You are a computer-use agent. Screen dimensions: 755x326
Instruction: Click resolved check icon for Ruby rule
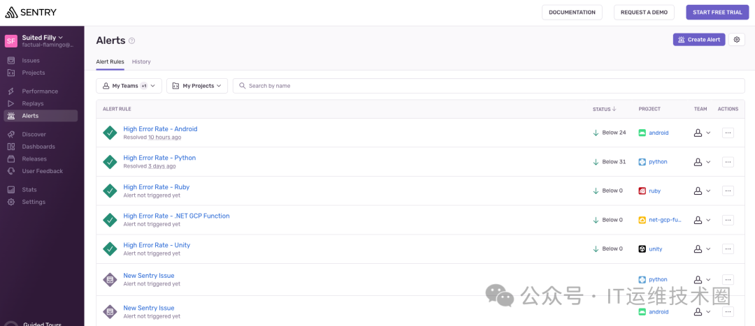110,191
